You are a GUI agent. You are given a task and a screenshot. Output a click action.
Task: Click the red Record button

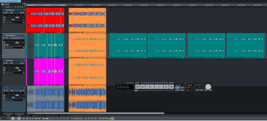pos(171,87)
